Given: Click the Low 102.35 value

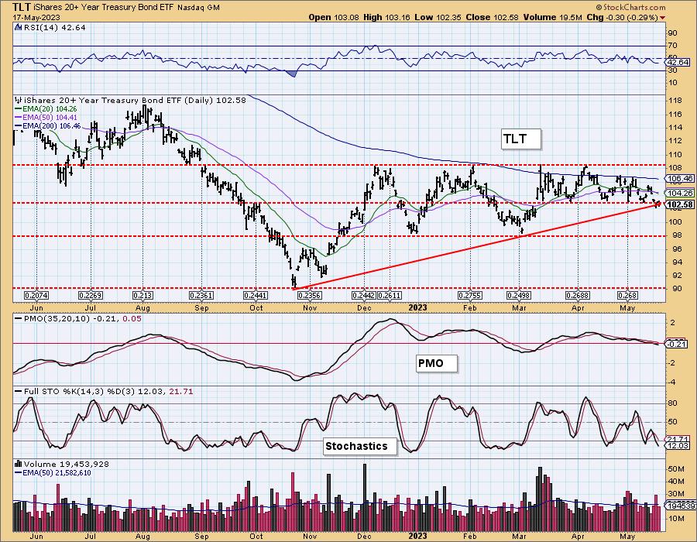Looking at the screenshot, I should coord(439,17).
